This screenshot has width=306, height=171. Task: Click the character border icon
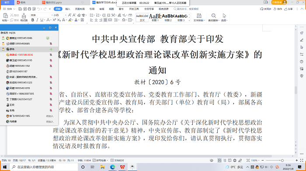click(x=82, y=20)
